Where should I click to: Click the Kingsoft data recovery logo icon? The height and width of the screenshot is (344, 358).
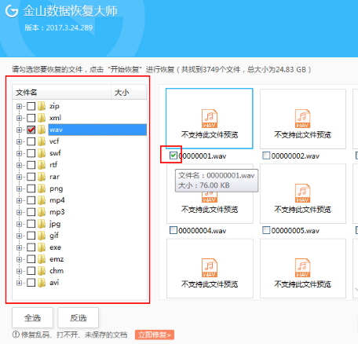12,11
